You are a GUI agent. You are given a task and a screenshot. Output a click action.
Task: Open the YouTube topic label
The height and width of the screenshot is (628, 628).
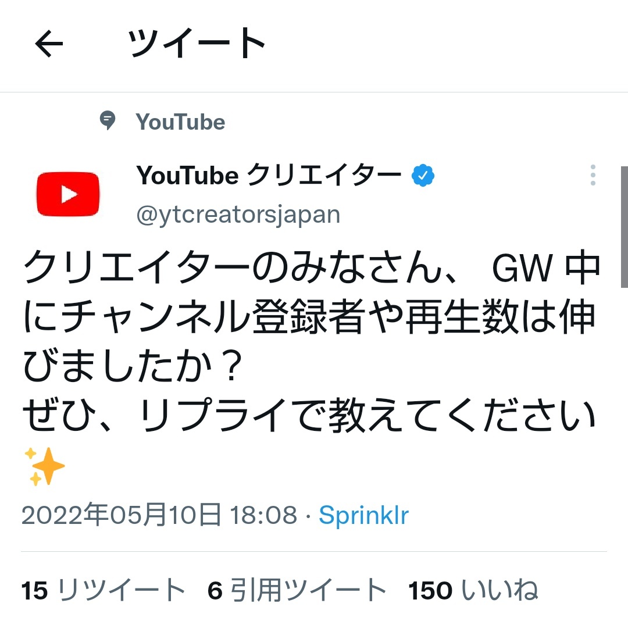tap(180, 122)
